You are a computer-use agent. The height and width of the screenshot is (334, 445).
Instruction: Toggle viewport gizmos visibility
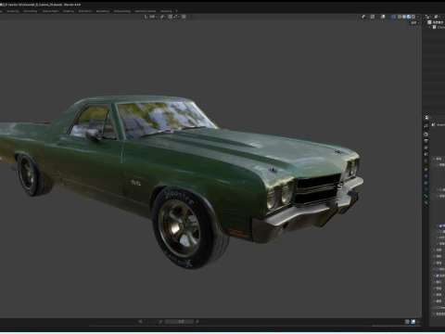(373, 17)
